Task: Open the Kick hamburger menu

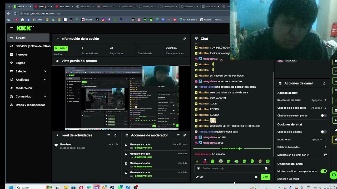Action: [12, 28]
